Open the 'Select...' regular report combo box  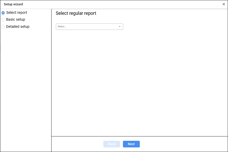click(89, 27)
